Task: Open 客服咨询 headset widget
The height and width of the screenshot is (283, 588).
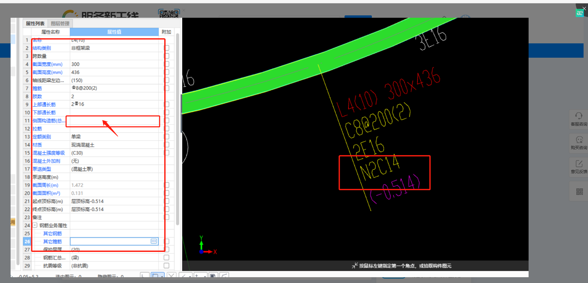Action: pyautogui.click(x=579, y=119)
